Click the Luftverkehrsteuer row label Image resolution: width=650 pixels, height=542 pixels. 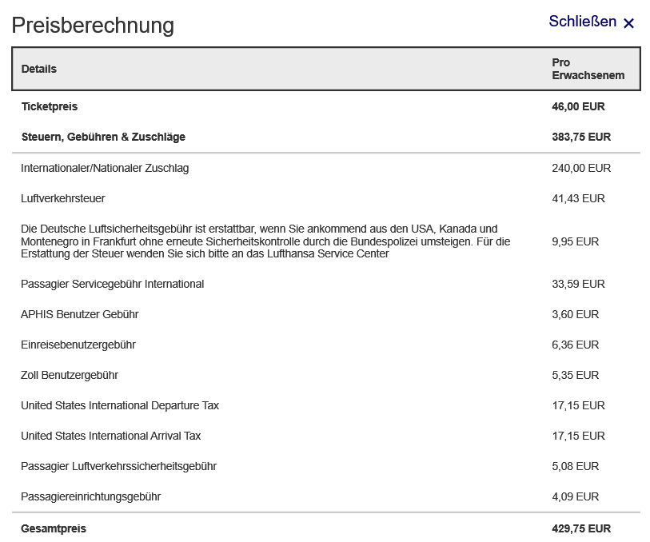(63, 198)
